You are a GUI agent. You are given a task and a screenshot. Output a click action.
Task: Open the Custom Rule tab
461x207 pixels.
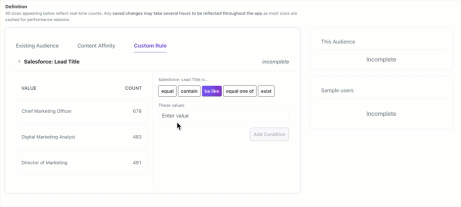(150, 46)
